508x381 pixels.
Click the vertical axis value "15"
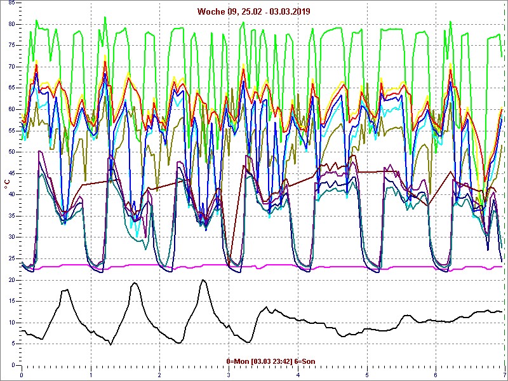pyautogui.click(x=11, y=301)
